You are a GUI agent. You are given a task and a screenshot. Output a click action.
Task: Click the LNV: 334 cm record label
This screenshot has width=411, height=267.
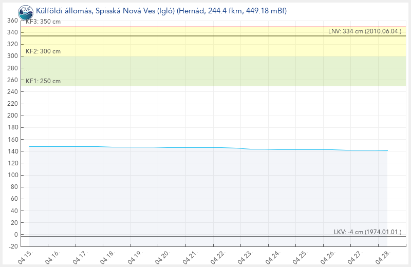pos(364,32)
